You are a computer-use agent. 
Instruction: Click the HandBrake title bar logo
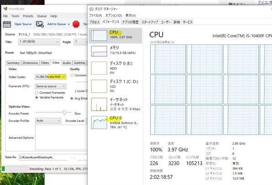tap(5, 9)
